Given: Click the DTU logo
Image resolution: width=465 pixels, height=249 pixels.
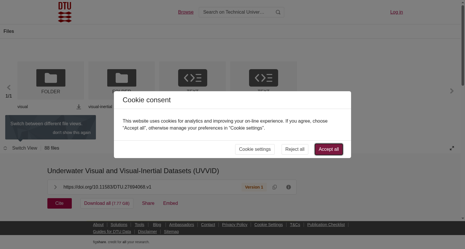Looking at the screenshot, I should [x=65, y=12].
